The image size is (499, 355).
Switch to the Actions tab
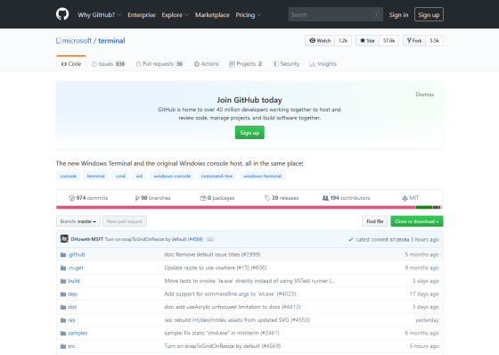pyautogui.click(x=206, y=63)
